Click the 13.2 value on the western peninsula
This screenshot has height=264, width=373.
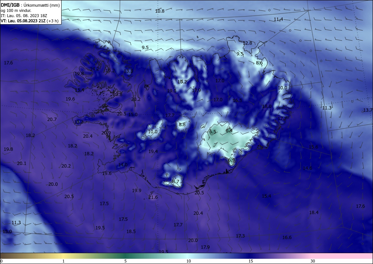click(x=79, y=122)
